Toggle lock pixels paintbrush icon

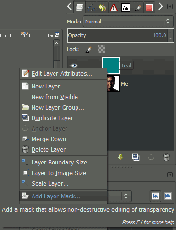(88, 50)
